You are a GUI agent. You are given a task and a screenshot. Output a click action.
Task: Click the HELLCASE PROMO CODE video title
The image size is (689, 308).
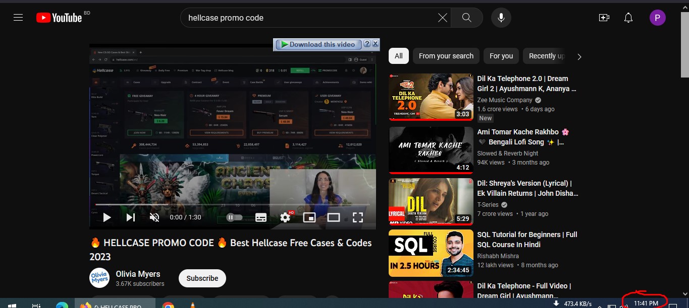click(x=231, y=250)
